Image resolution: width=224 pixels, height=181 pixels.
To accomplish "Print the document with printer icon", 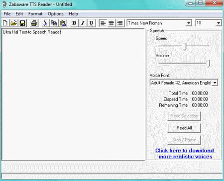I will (x=34, y=23).
